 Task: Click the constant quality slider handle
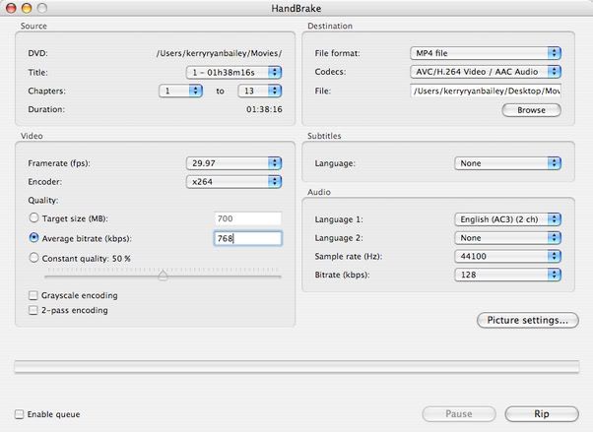(163, 276)
